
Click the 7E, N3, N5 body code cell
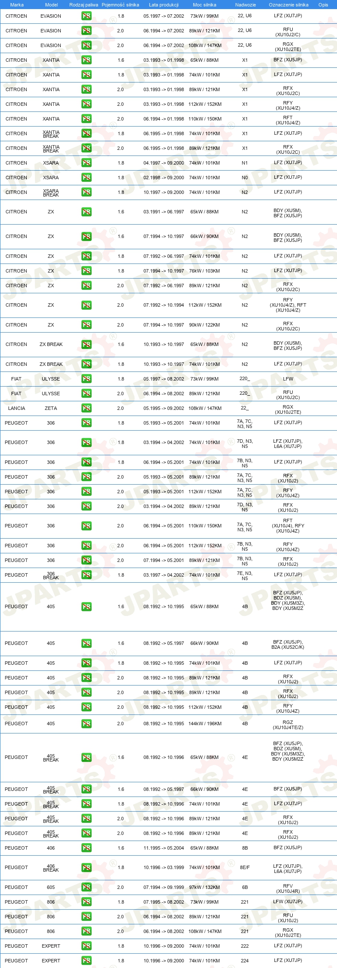pos(245,576)
